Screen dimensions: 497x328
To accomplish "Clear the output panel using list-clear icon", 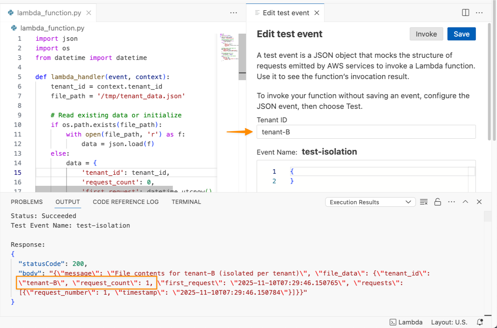I will click(x=423, y=202).
